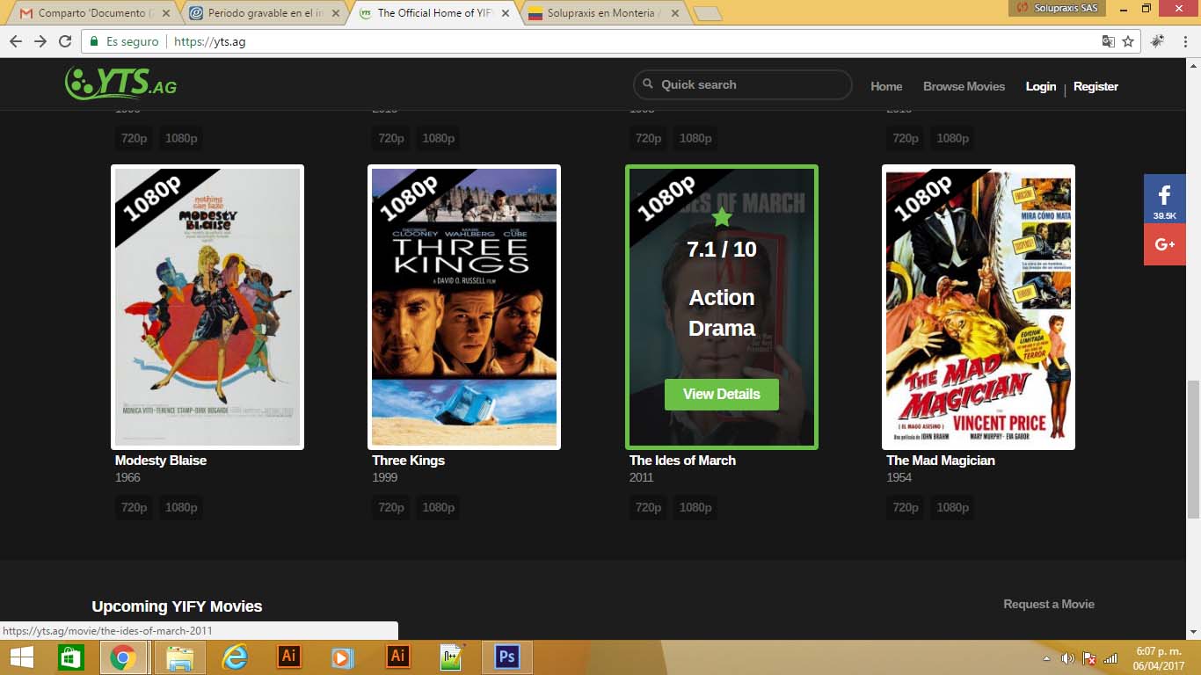Select 'The Official Home of YIFY' tab
Screen dimensions: 1201x675
(434, 13)
